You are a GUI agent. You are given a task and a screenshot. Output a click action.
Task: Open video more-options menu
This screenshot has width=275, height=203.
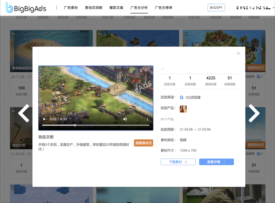[147, 119]
